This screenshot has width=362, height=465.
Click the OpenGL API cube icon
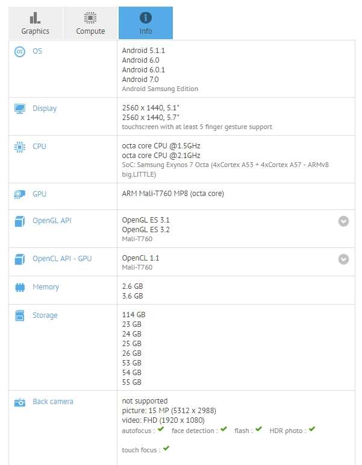tap(19, 221)
